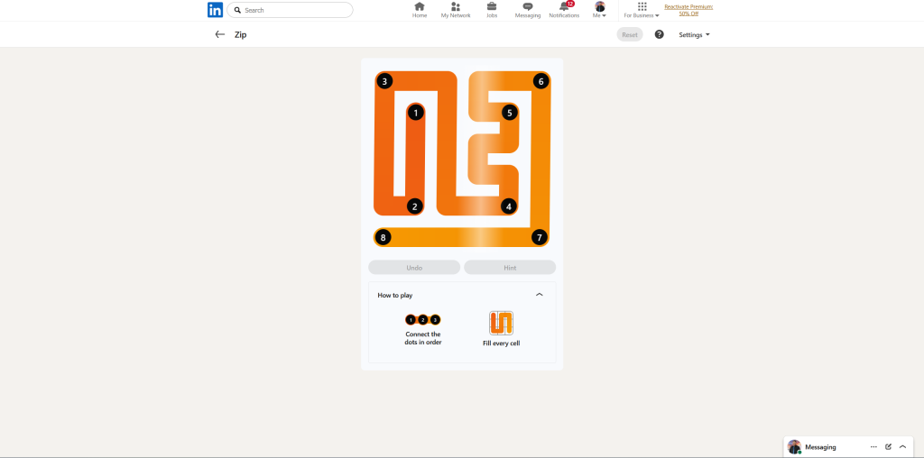
Task: Expand the Me profile dropdown
Action: coord(599,10)
